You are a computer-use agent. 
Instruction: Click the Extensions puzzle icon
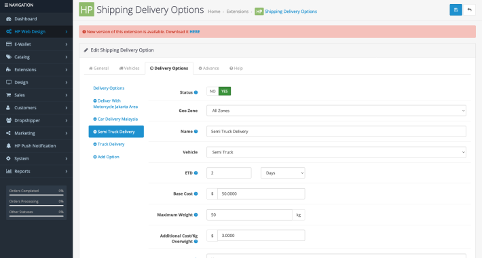click(x=9, y=69)
